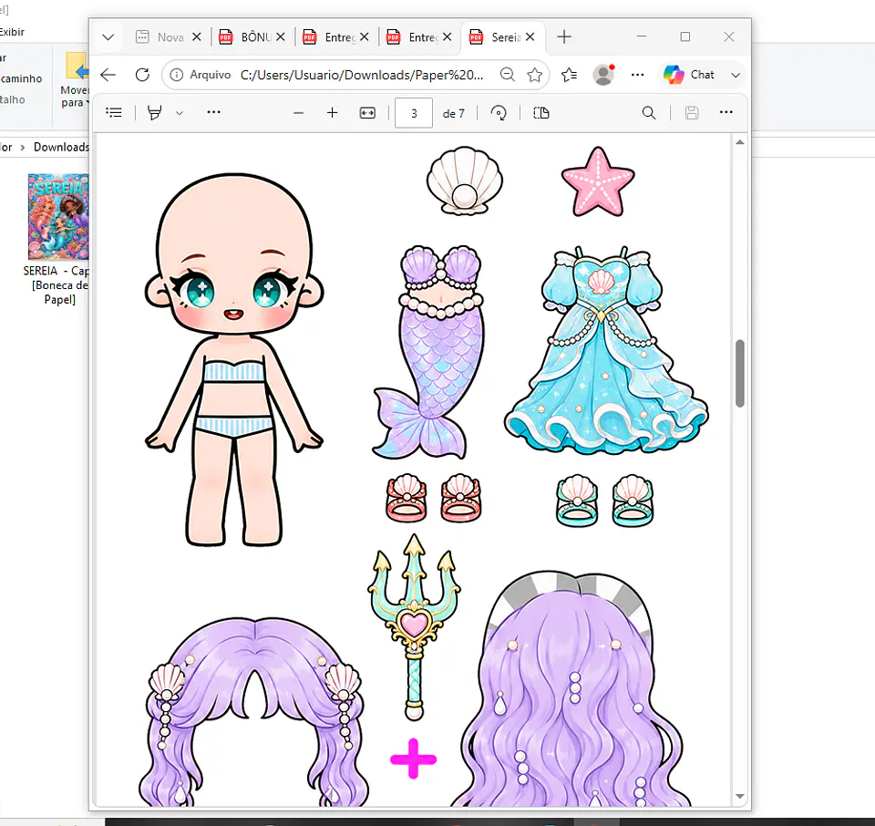Refresh the current page
Viewport: 875px width, 826px height.
(142, 75)
